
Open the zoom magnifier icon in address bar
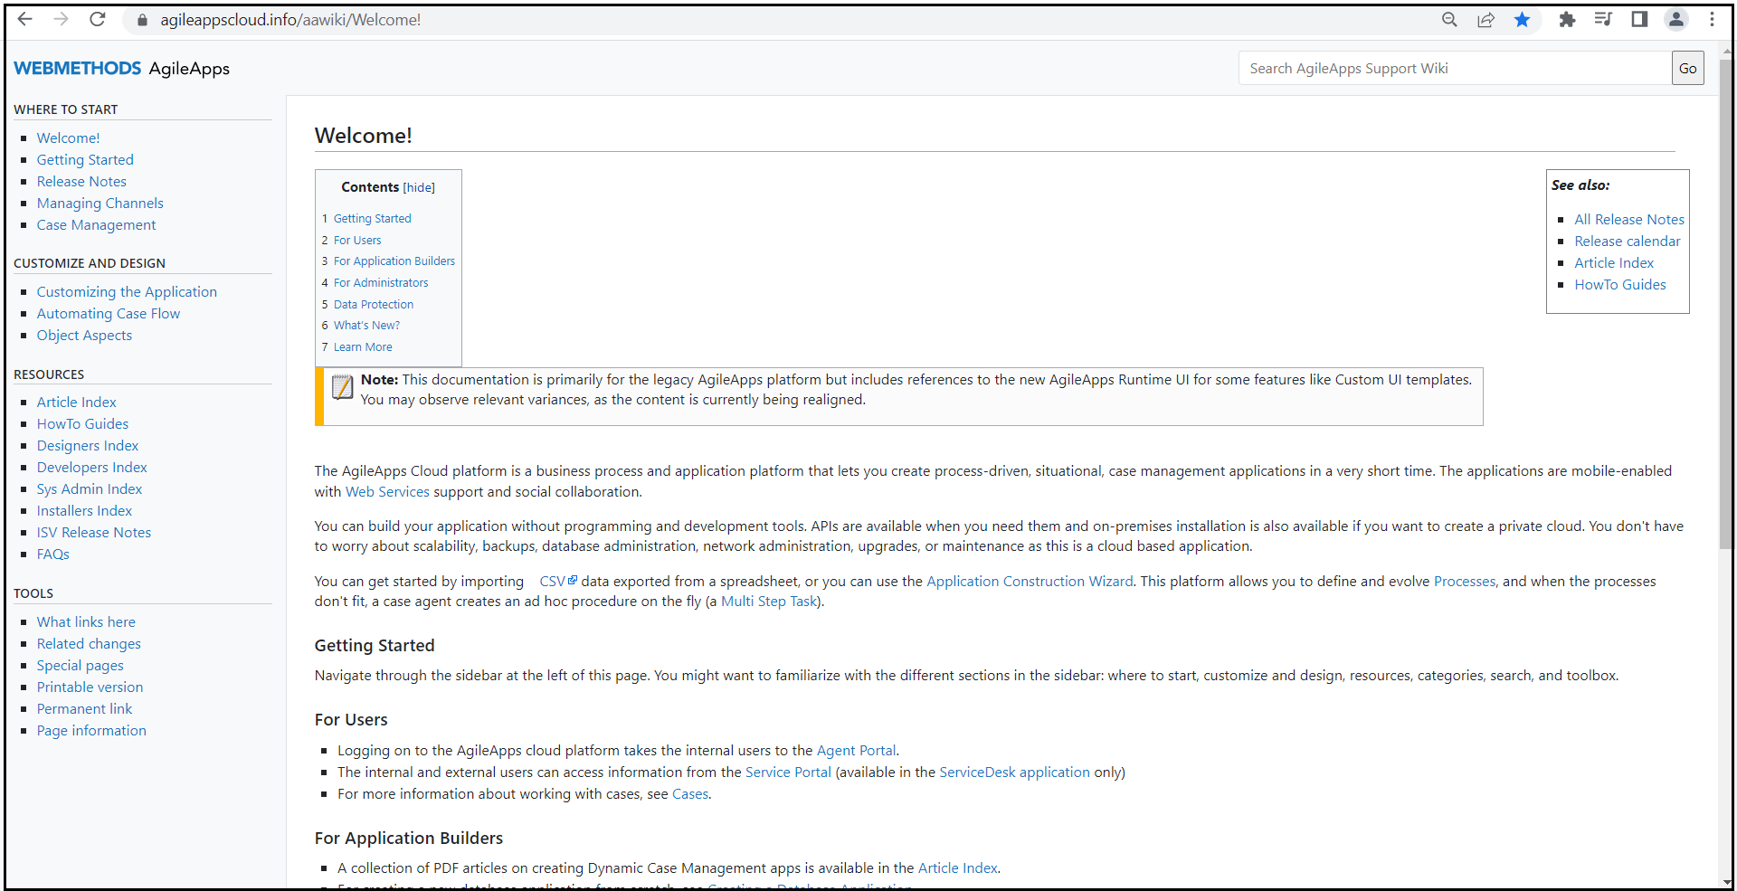click(1449, 20)
